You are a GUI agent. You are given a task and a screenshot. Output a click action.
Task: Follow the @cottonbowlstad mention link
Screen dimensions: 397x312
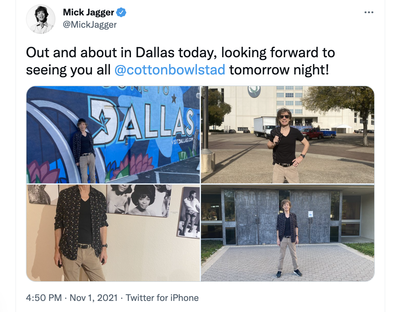tap(170, 70)
